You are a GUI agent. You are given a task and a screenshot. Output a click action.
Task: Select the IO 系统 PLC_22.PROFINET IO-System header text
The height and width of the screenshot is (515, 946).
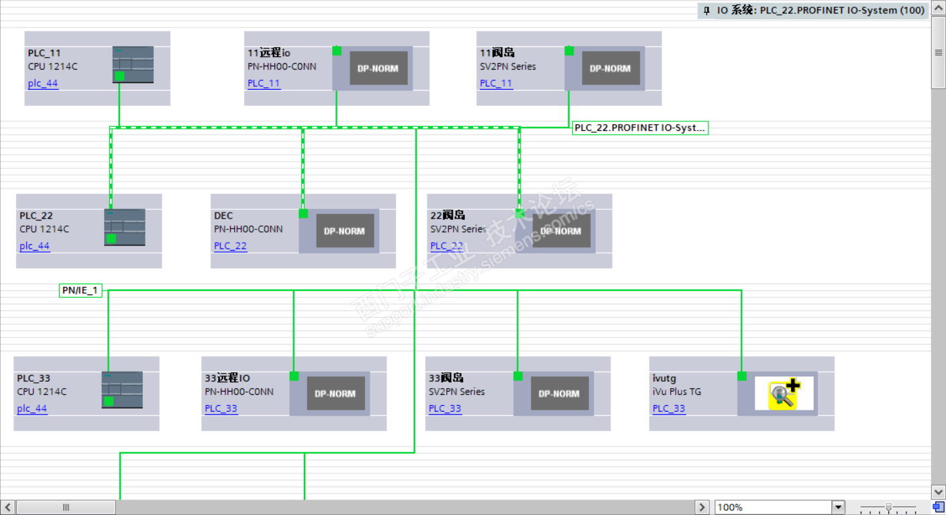pos(821,11)
